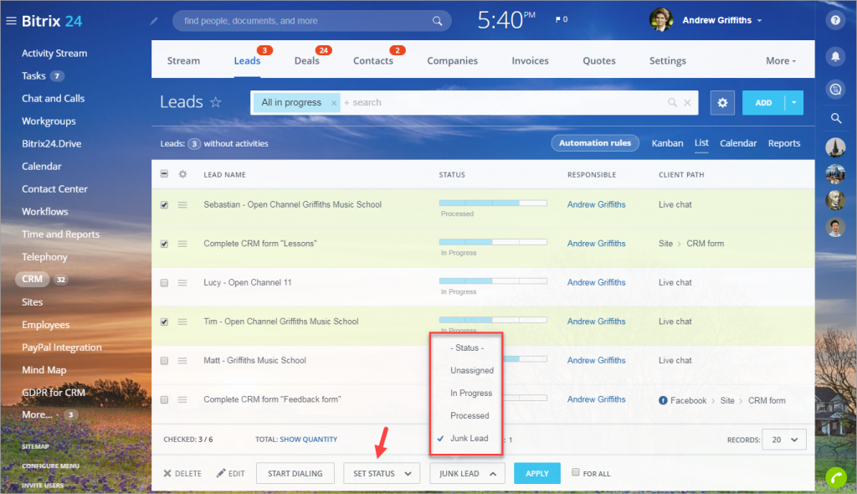Open the notifications bell icon
This screenshot has width=857, height=494.
835,56
